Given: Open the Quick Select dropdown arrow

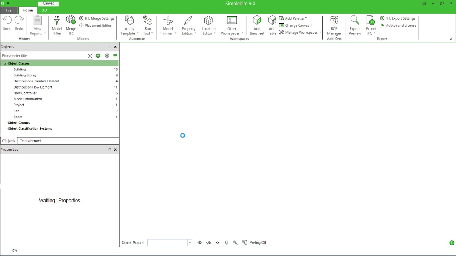Looking at the screenshot, I should coord(190,242).
